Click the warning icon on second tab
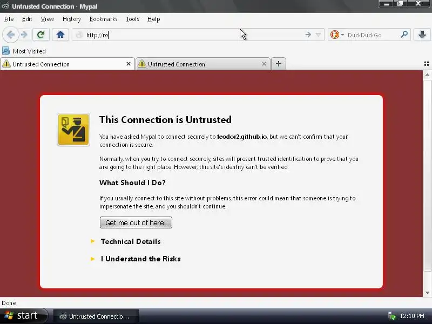 pyautogui.click(x=142, y=64)
